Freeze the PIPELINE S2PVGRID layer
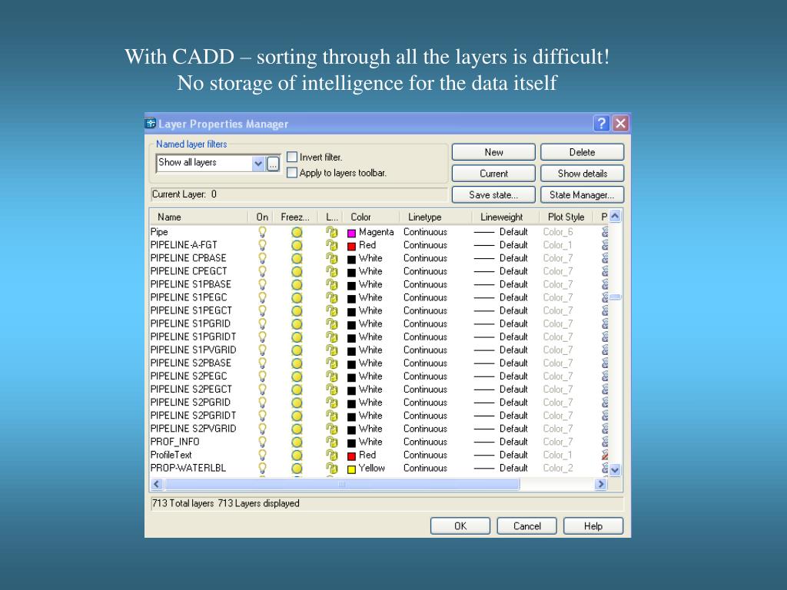Image resolution: width=787 pixels, height=590 pixels. tap(297, 429)
